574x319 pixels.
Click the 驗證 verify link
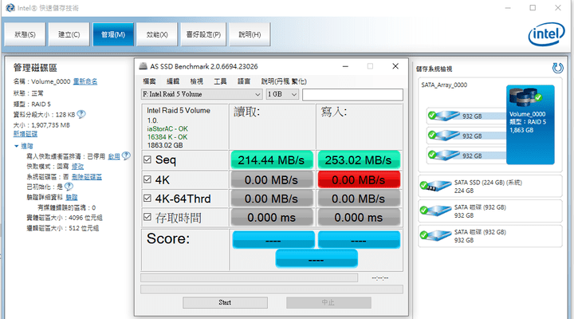point(72,198)
